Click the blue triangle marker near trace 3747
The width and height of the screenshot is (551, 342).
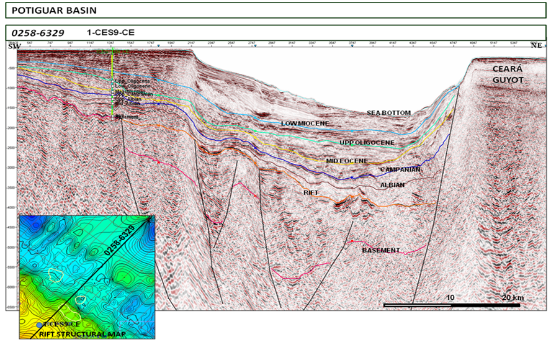point(352,46)
